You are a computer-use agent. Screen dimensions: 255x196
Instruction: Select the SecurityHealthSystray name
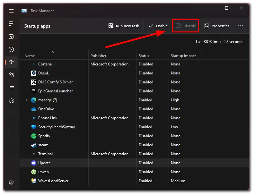click(57, 127)
